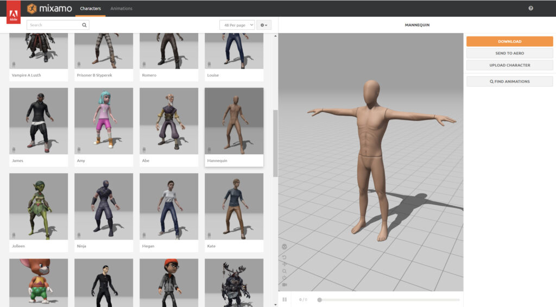Click the search magnifier icon

[84, 25]
